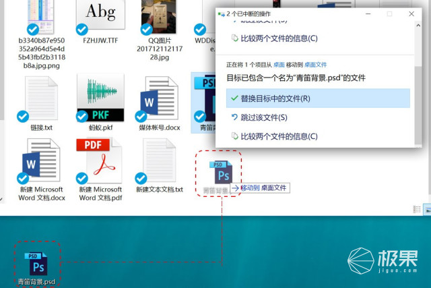The image size is (431, 288).
Task: Select the 新建 Microsoft Word 文档.docx icon
Action: [41, 161]
